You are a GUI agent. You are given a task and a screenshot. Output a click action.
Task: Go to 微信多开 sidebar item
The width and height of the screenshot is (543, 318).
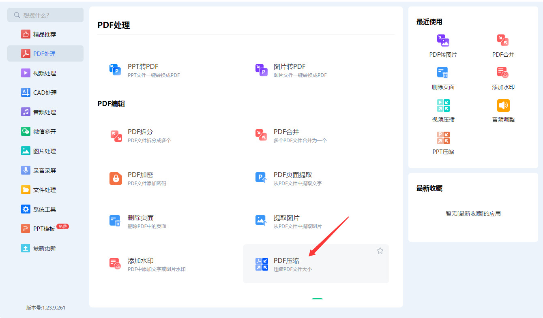pyautogui.click(x=45, y=132)
